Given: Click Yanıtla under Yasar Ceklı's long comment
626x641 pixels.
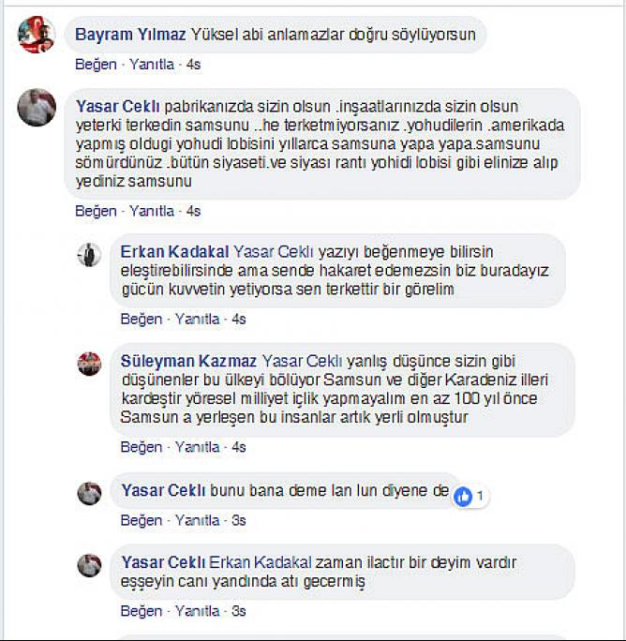Looking at the screenshot, I should (152, 211).
